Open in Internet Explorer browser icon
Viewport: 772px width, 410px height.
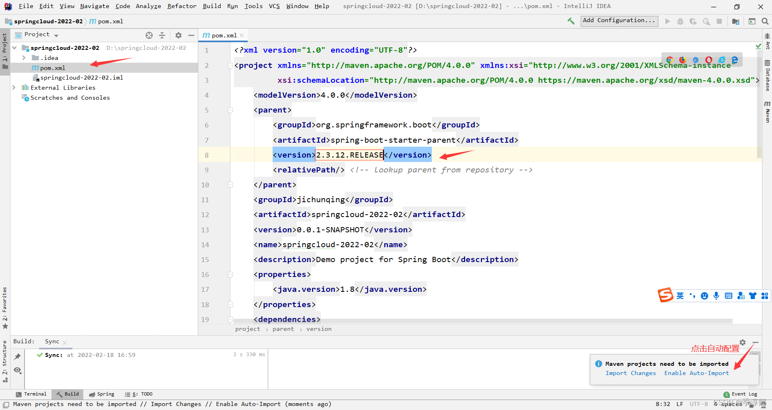click(x=722, y=60)
